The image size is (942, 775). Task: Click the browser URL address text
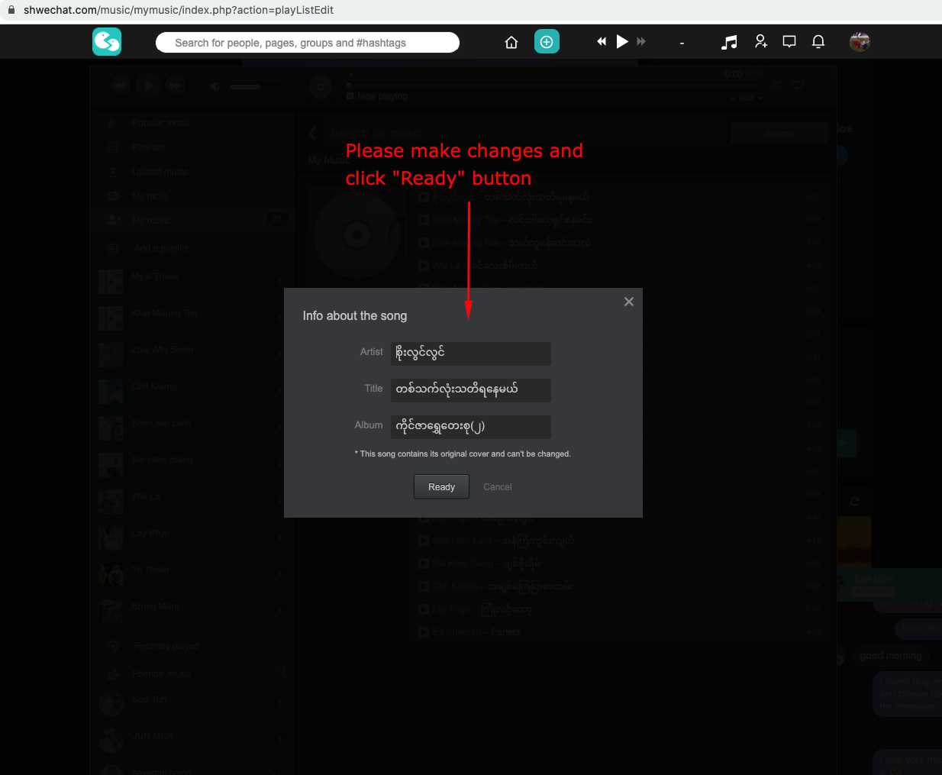[x=179, y=10]
